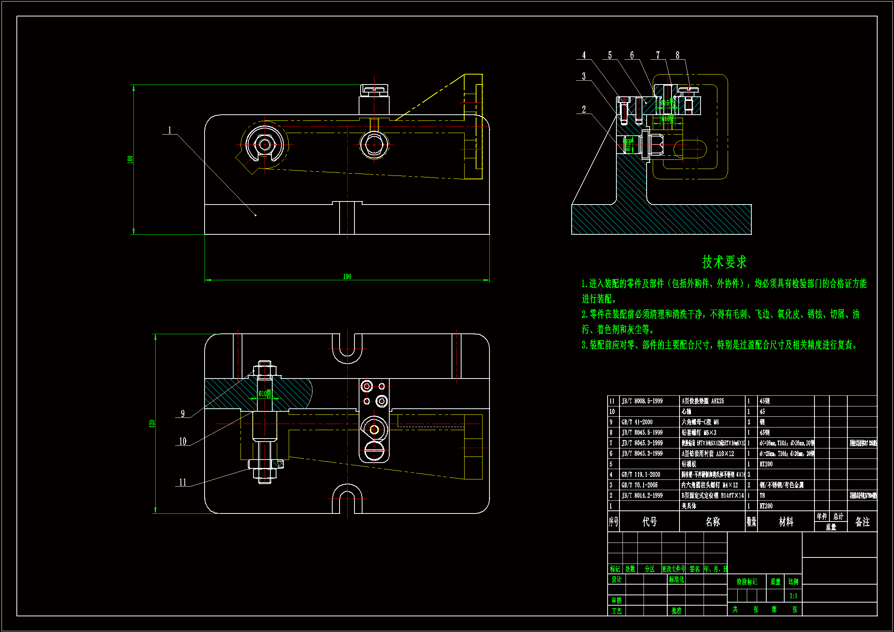Click the 批准 label in title block
This screenshot has width=894, height=632.
pyautogui.click(x=676, y=611)
